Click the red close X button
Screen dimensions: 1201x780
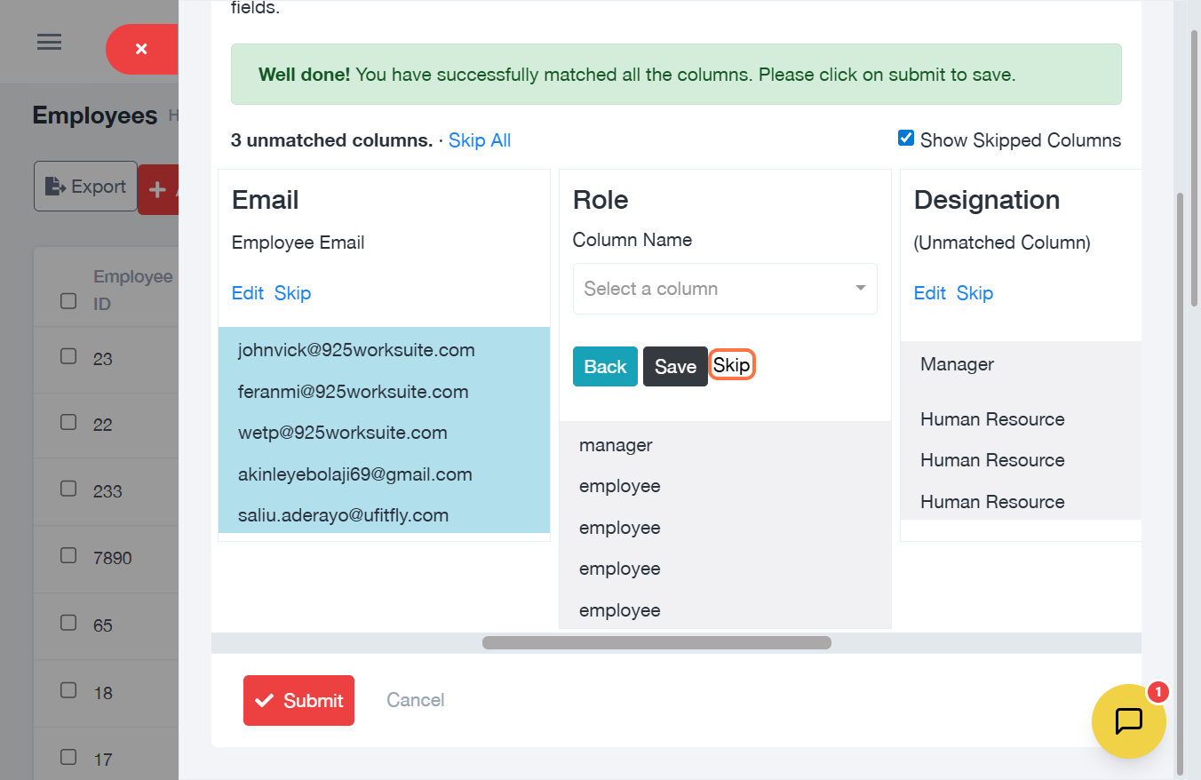point(141,49)
